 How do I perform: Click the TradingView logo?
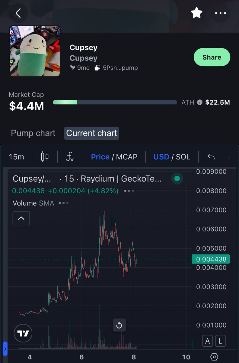pos(23,333)
